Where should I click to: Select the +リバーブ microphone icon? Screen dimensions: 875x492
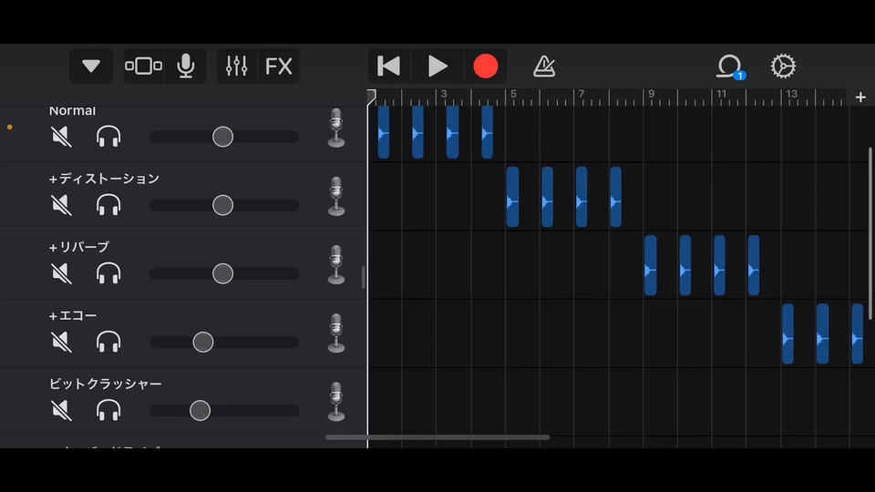coord(336,265)
